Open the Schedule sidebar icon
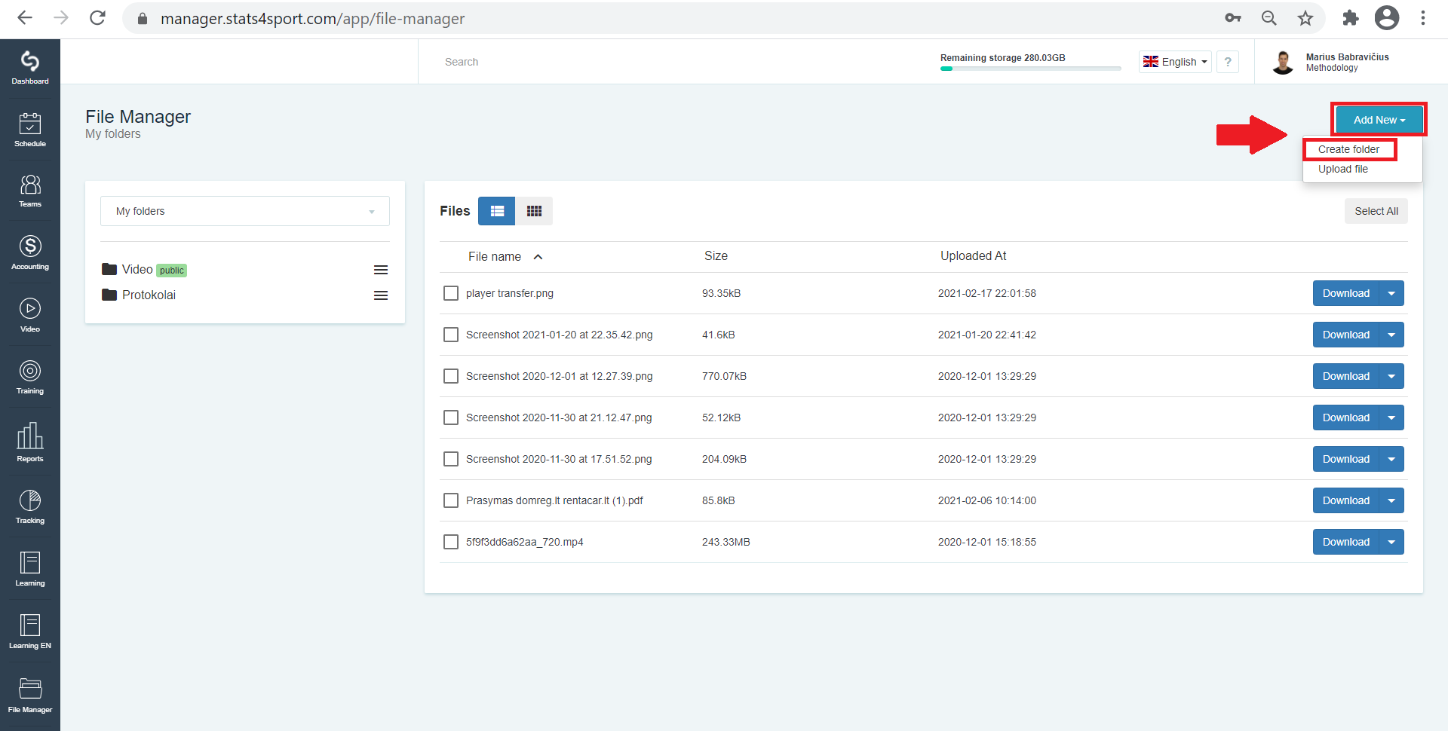The width and height of the screenshot is (1448, 731). pos(30,130)
